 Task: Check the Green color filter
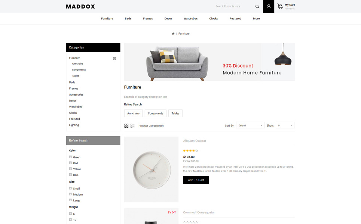pos(70,157)
